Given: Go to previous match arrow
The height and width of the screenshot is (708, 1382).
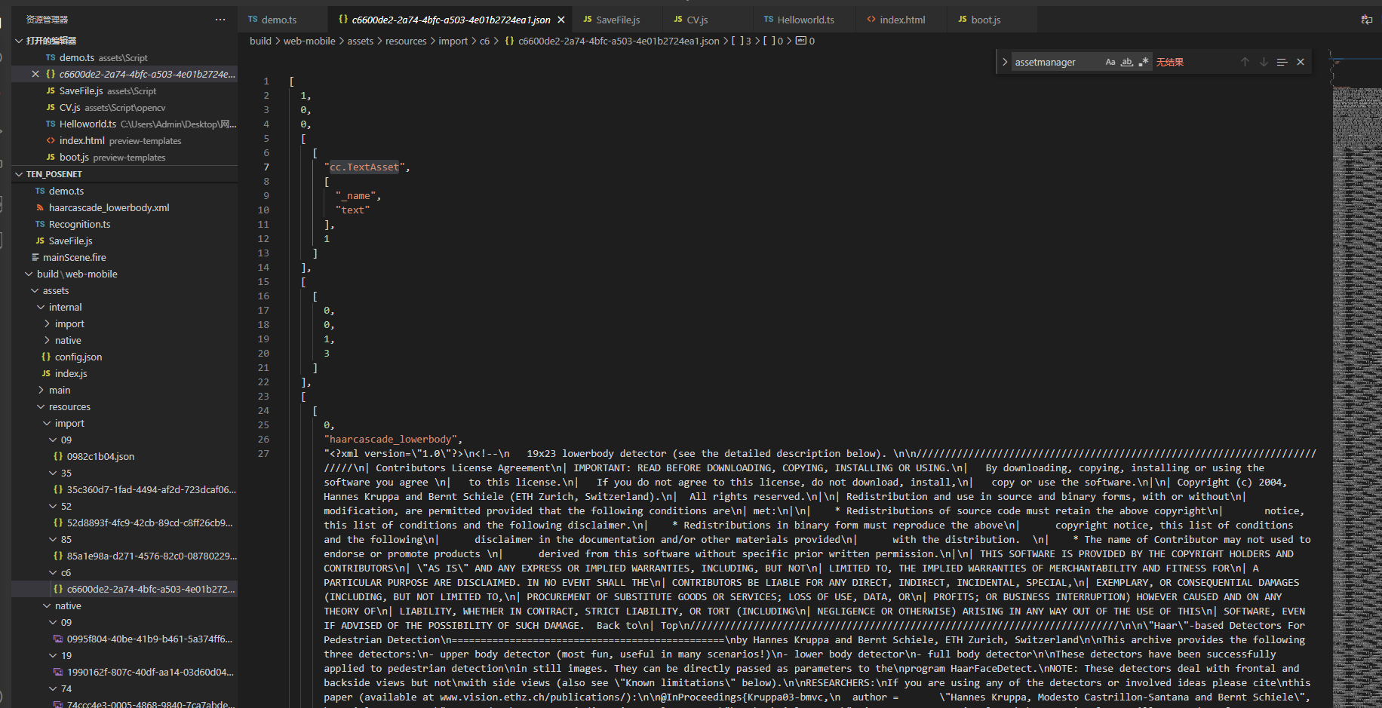Looking at the screenshot, I should 1245,62.
